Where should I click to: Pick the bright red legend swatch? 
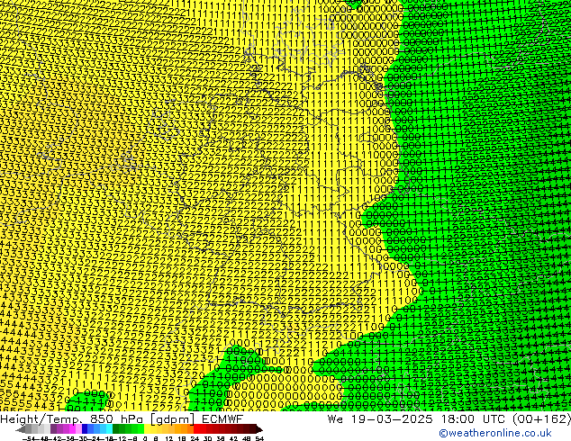pyautogui.click(x=196, y=429)
